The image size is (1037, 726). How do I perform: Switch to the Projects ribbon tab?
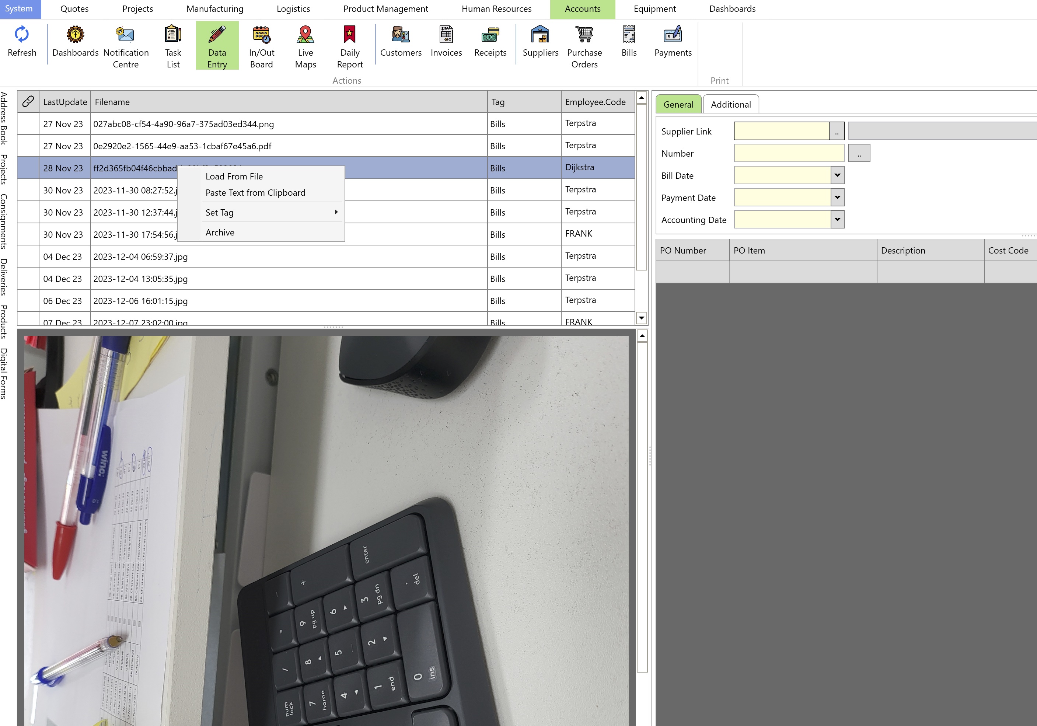pos(138,8)
